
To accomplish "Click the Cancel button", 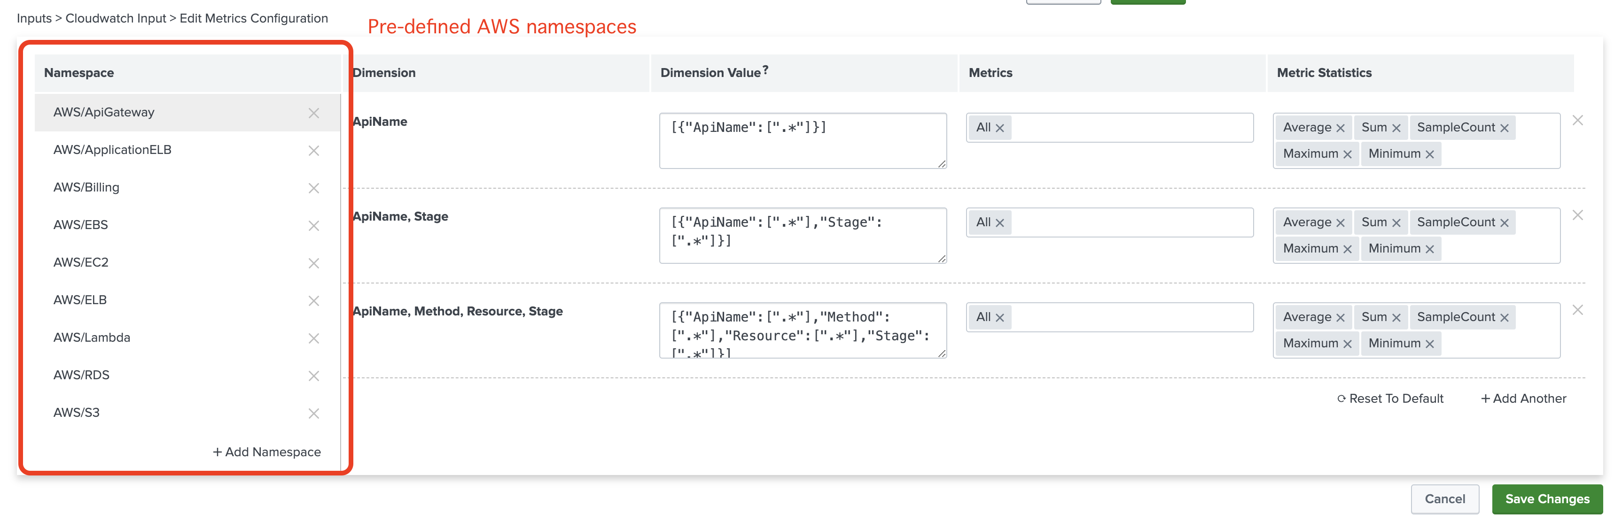I will click(1444, 499).
